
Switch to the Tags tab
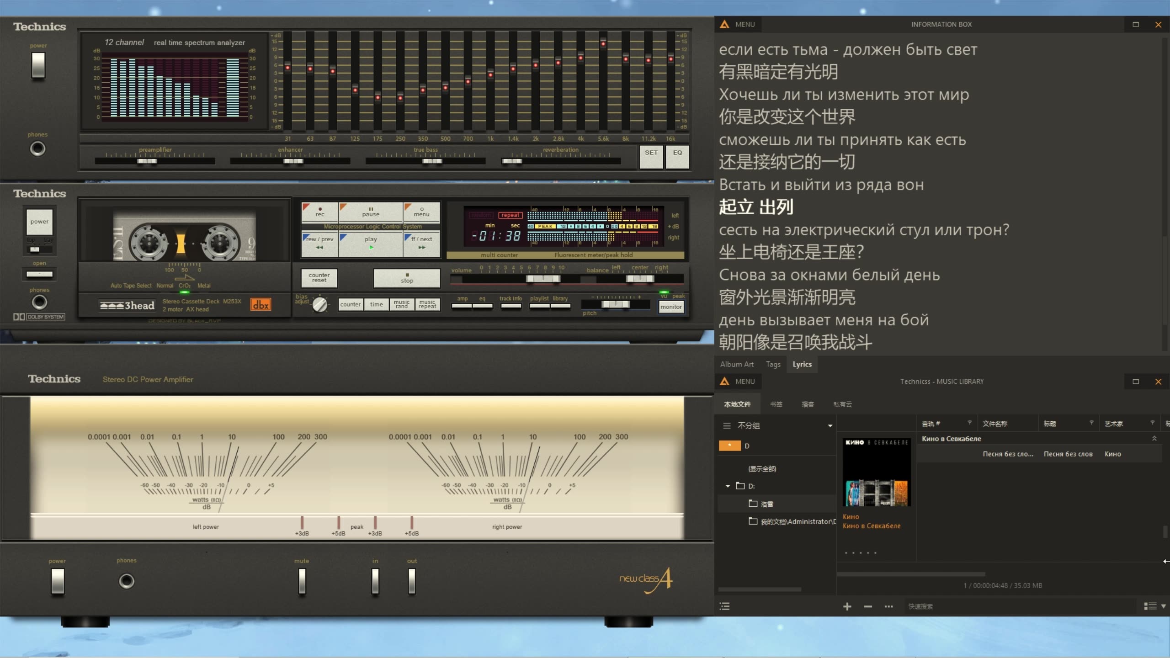pyautogui.click(x=773, y=364)
